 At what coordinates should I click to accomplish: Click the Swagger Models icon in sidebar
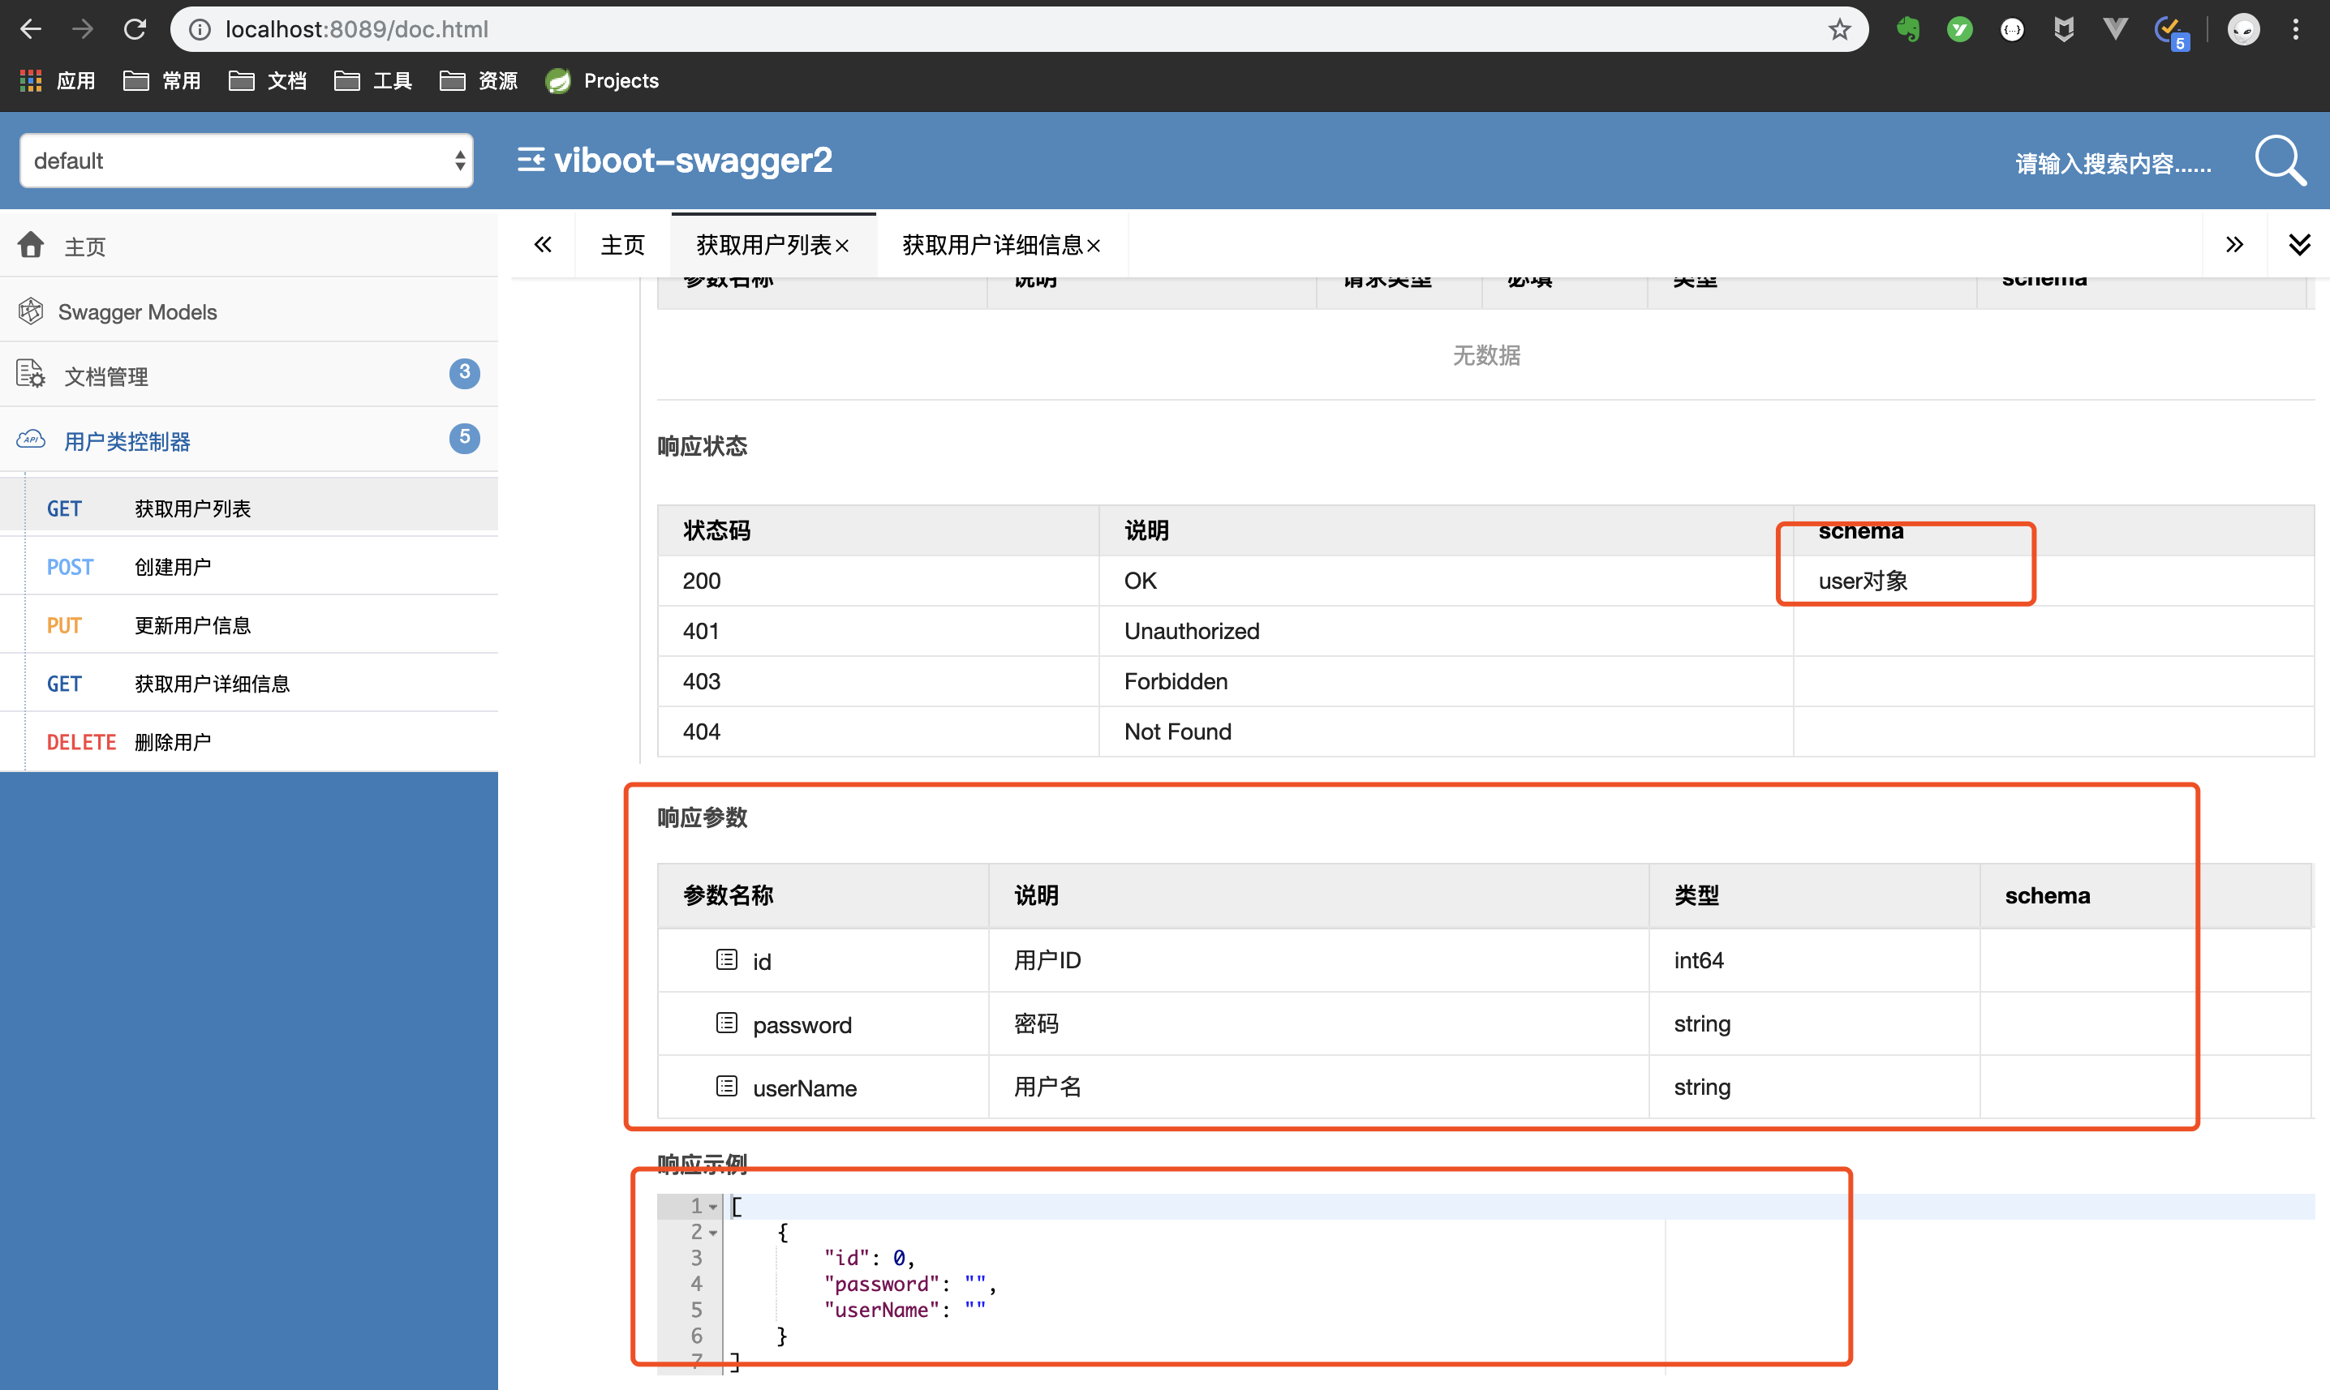pos(30,311)
